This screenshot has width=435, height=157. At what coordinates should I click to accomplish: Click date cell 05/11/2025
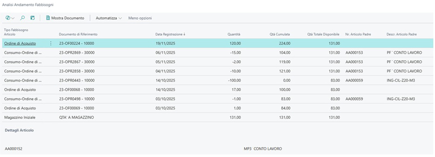[165, 62]
